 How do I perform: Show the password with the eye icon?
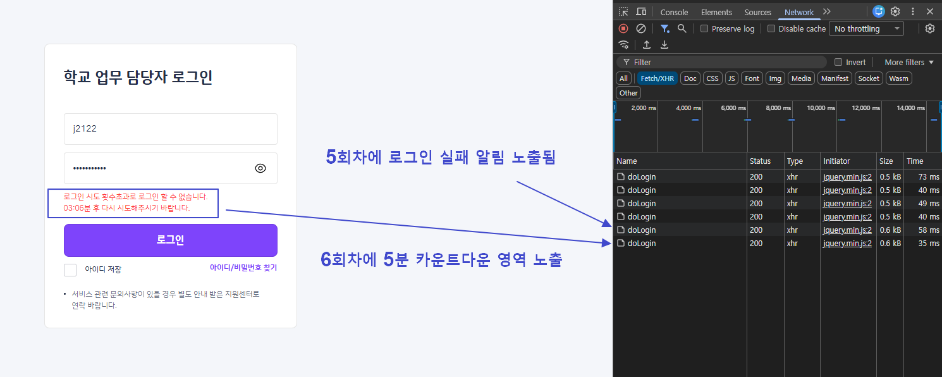tap(260, 168)
